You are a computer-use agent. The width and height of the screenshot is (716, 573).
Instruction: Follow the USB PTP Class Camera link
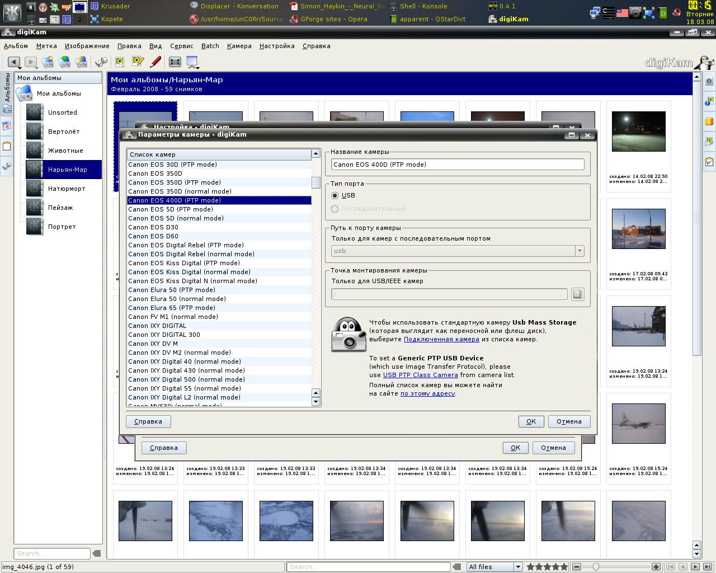[x=420, y=375]
